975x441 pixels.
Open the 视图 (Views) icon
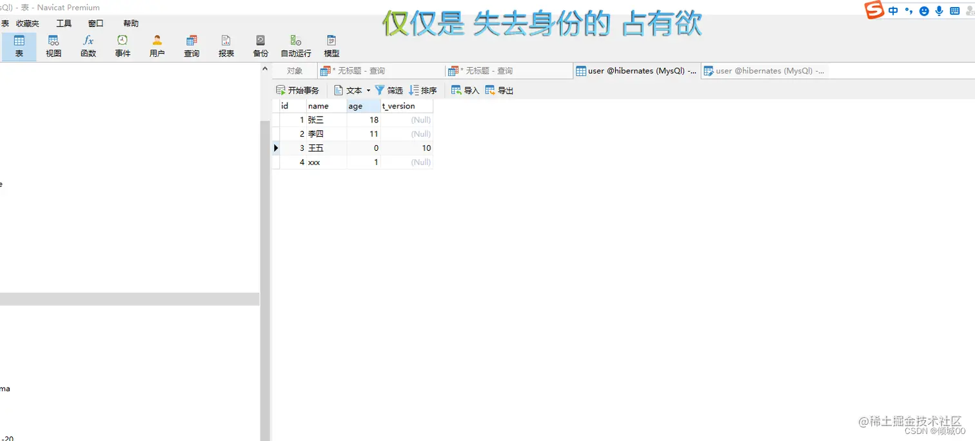pyautogui.click(x=54, y=44)
